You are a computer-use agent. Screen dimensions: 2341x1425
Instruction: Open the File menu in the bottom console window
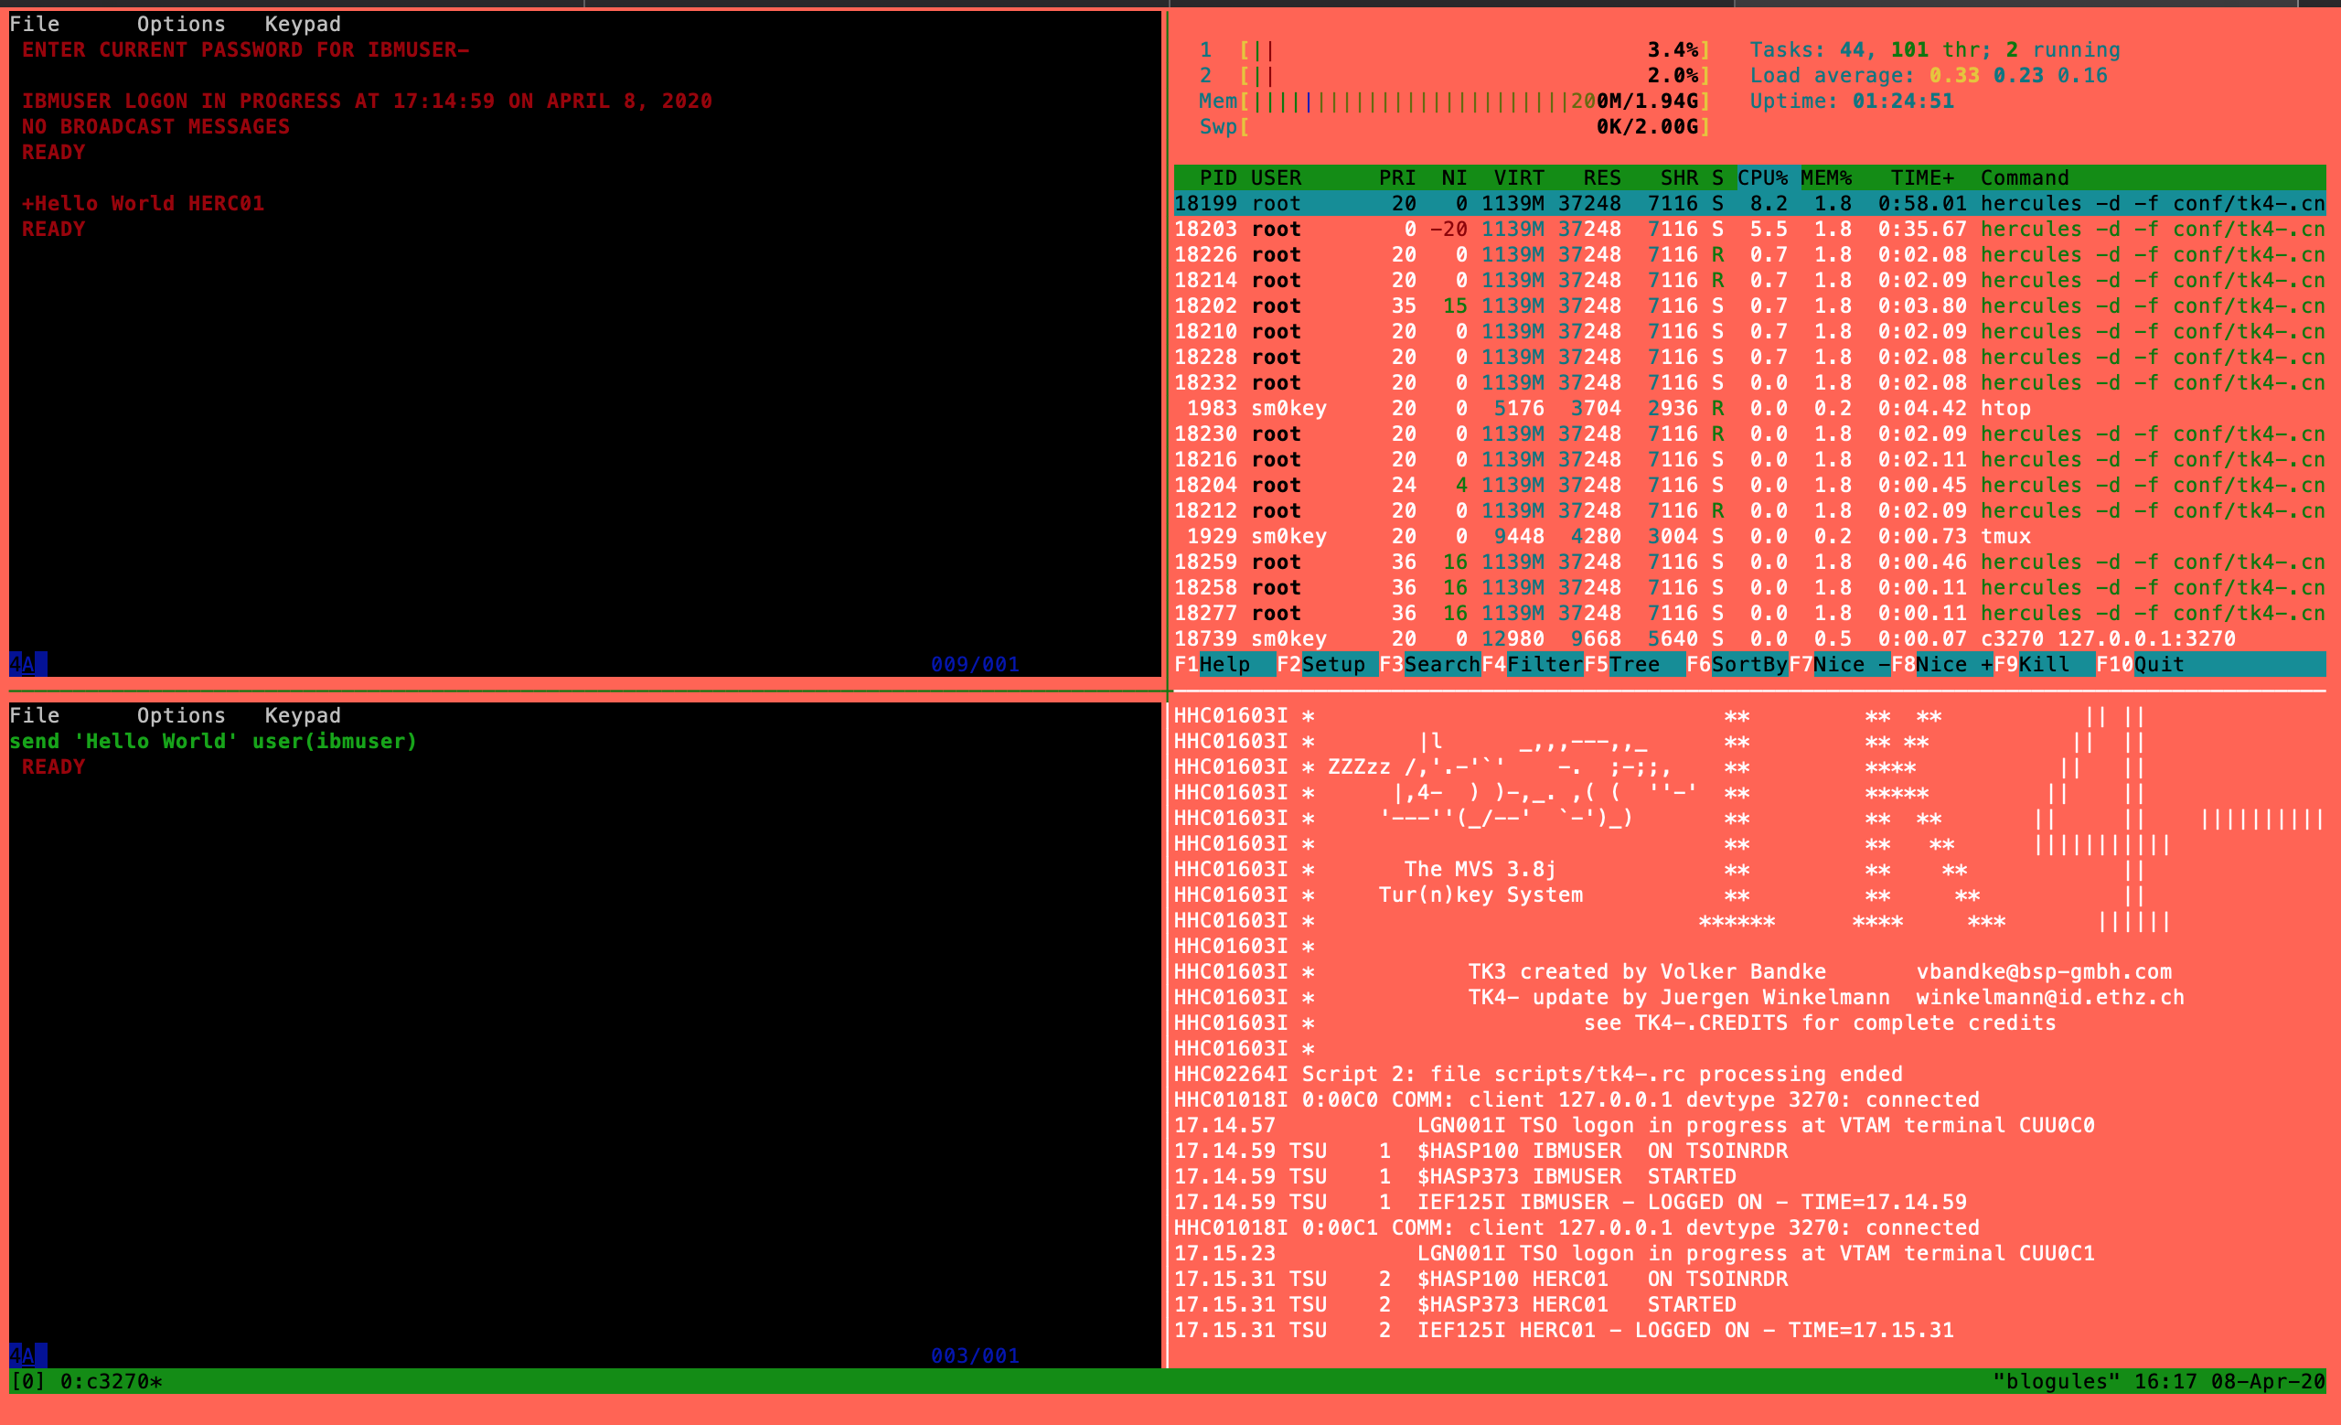[x=34, y=714]
